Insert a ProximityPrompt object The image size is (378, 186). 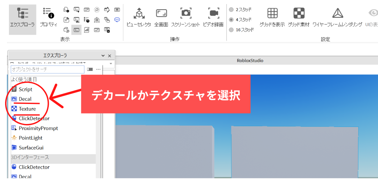click(38, 128)
